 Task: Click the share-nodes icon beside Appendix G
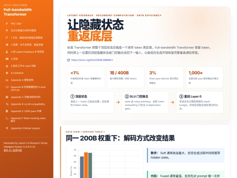[7, 128]
